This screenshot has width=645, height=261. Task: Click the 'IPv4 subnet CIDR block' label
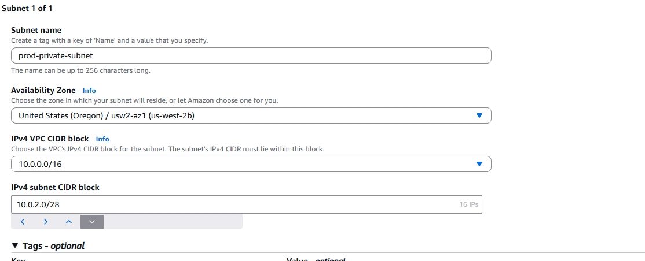pos(55,187)
